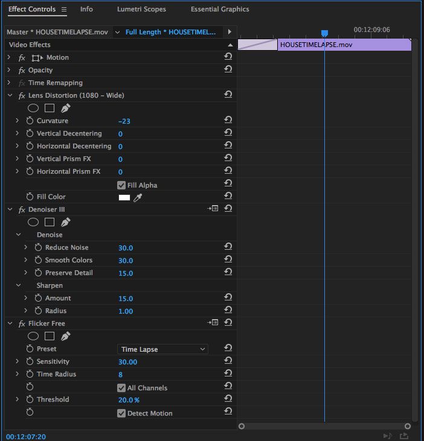
Task: Uncheck the Fill Alpha checkbox
Action: [x=121, y=185]
